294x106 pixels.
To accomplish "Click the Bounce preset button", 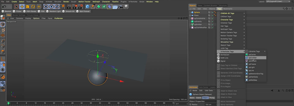I will [x=6, y=11].
